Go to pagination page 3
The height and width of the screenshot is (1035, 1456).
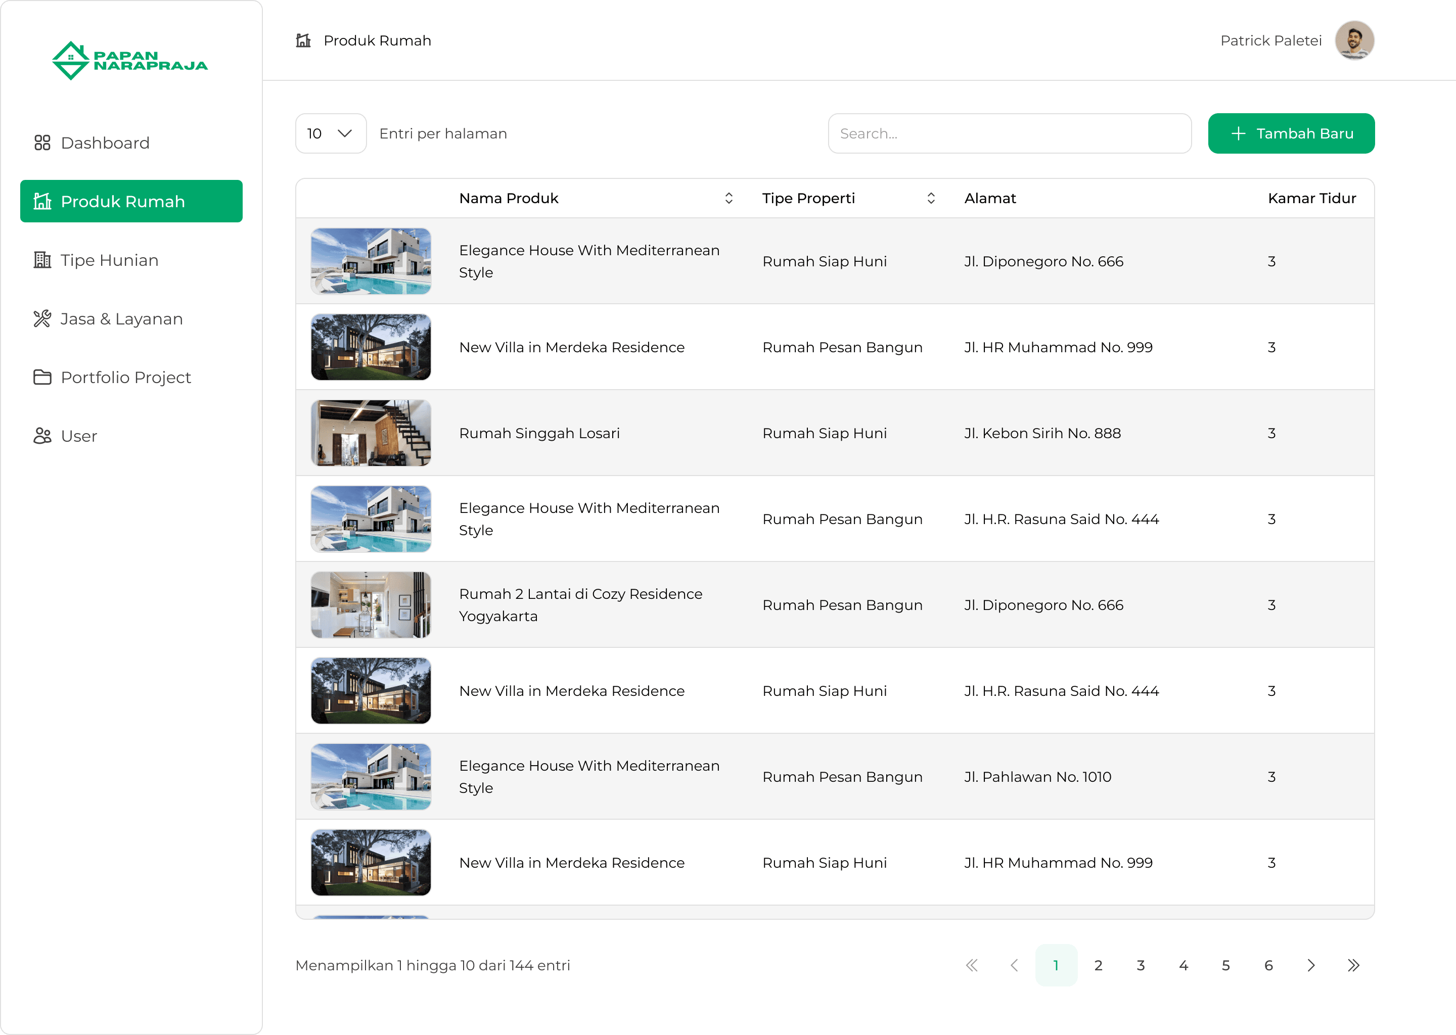coord(1141,966)
